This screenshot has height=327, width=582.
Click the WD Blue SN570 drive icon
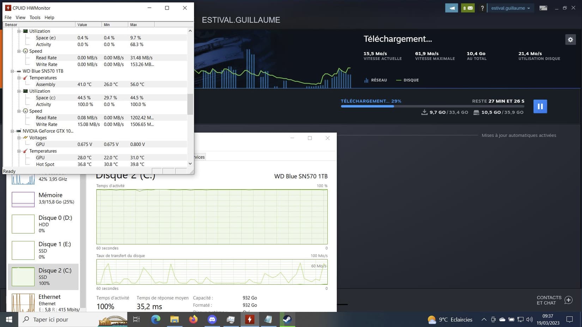[x=19, y=71]
